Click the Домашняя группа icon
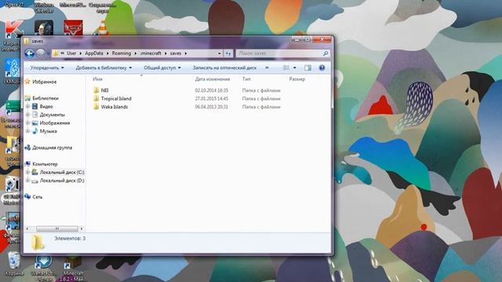 click(x=27, y=147)
